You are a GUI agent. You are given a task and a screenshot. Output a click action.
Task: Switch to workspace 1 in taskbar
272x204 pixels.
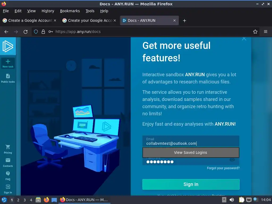pos(12,200)
